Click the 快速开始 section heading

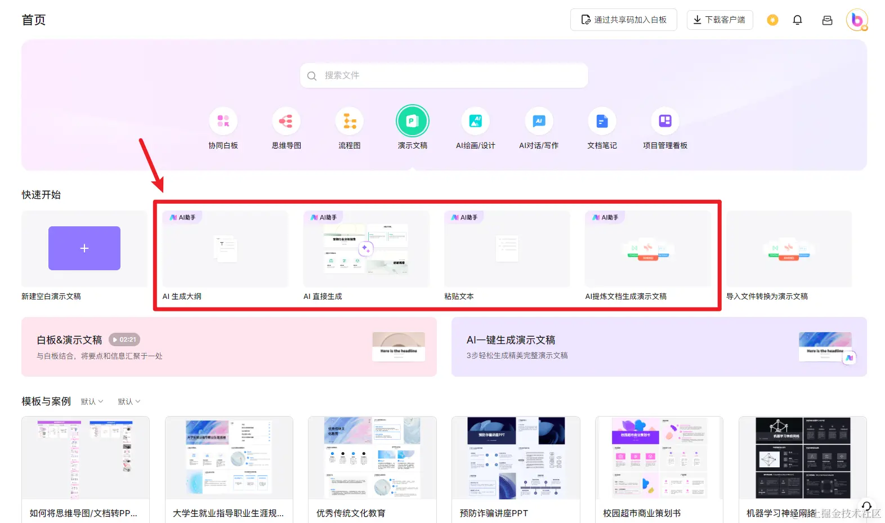[x=41, y=195]
